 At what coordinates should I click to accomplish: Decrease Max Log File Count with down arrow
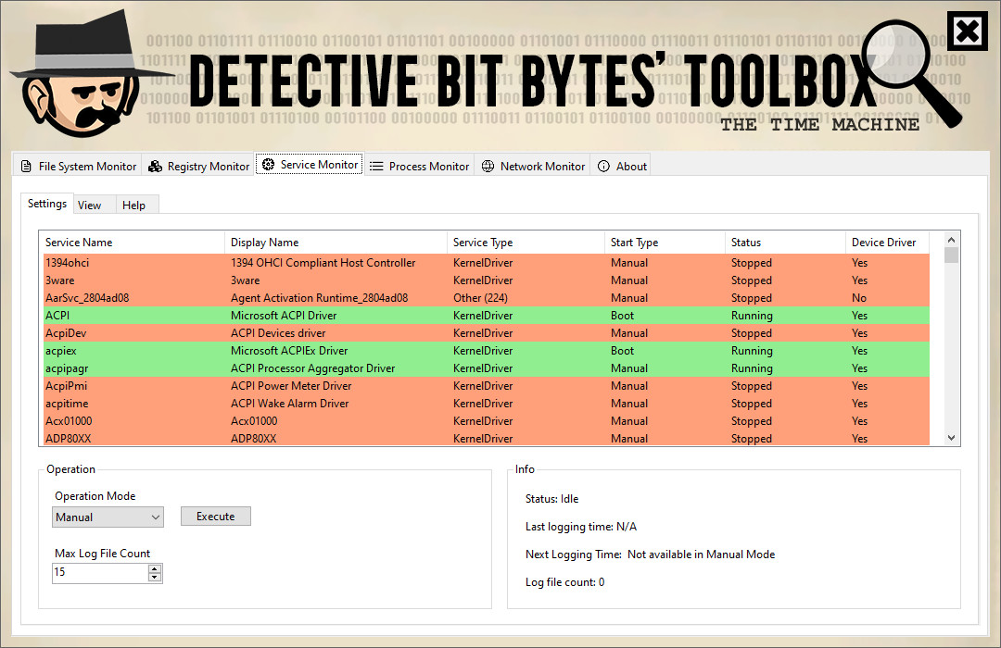click(155, 578)
